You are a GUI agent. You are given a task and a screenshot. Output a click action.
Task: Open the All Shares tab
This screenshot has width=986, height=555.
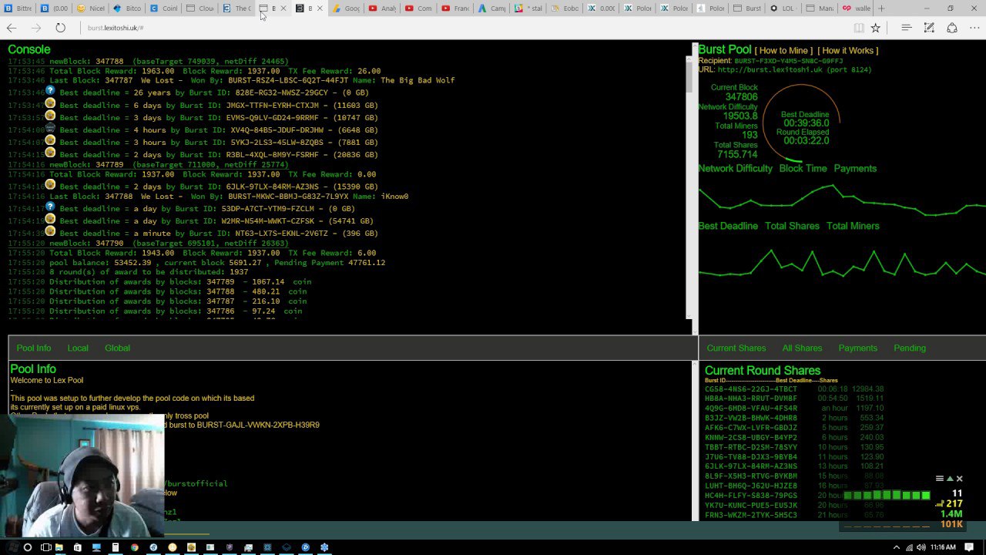(802, 348)
